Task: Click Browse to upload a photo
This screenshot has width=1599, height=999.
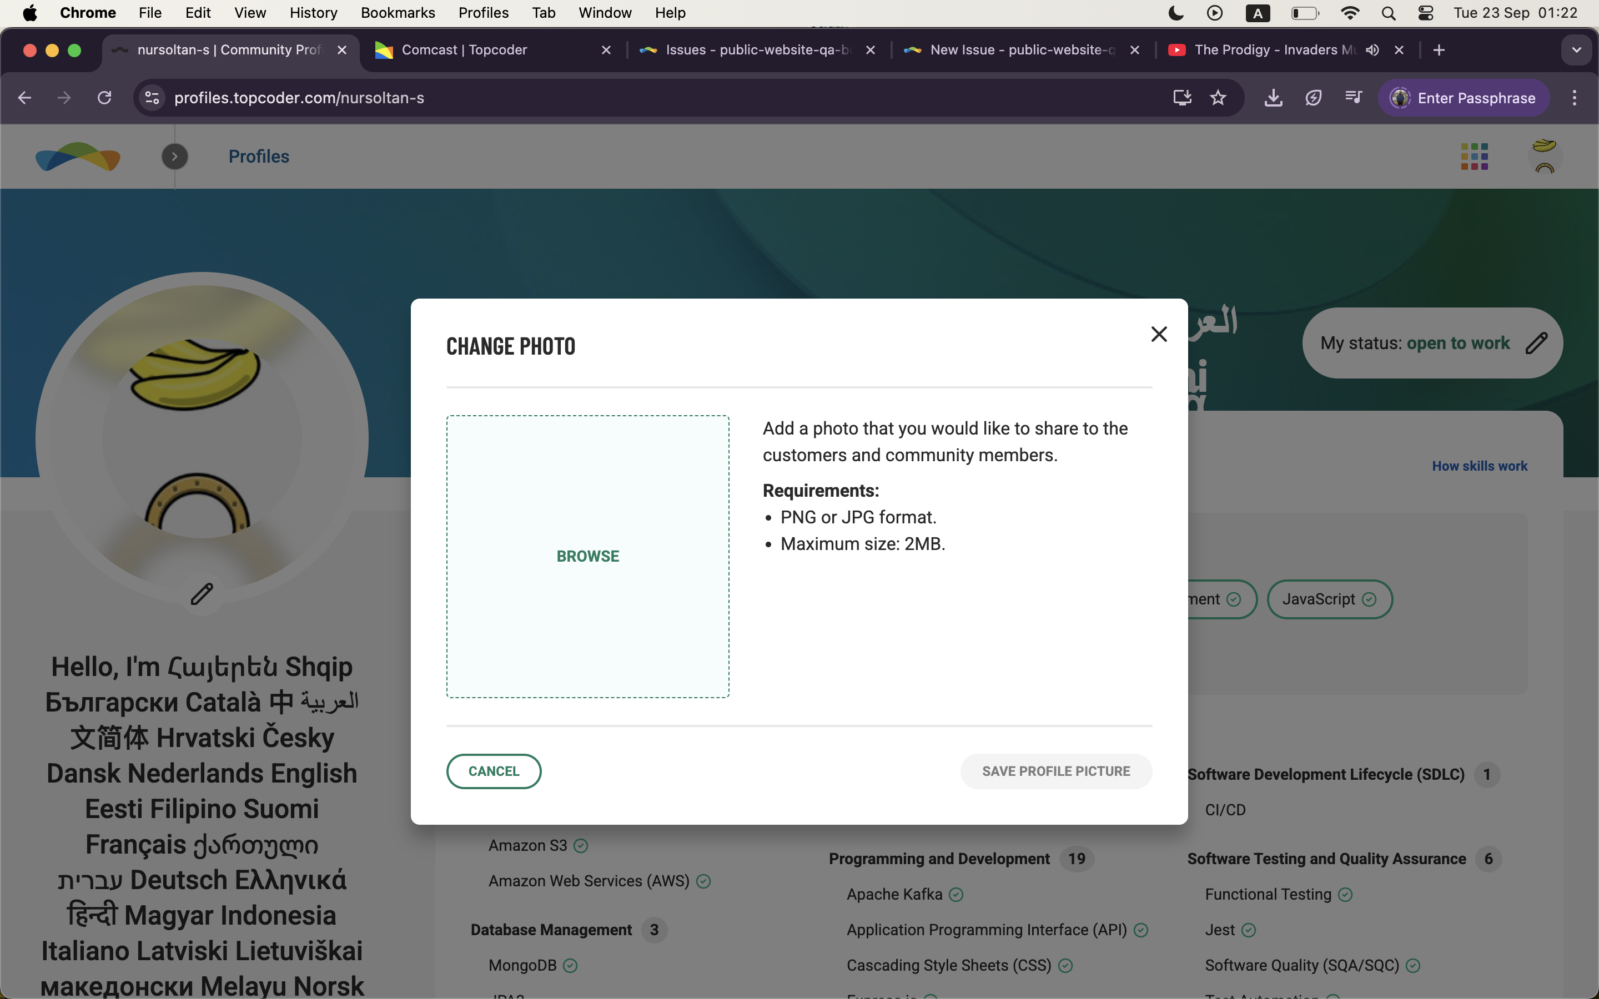Action: point(587,556)
